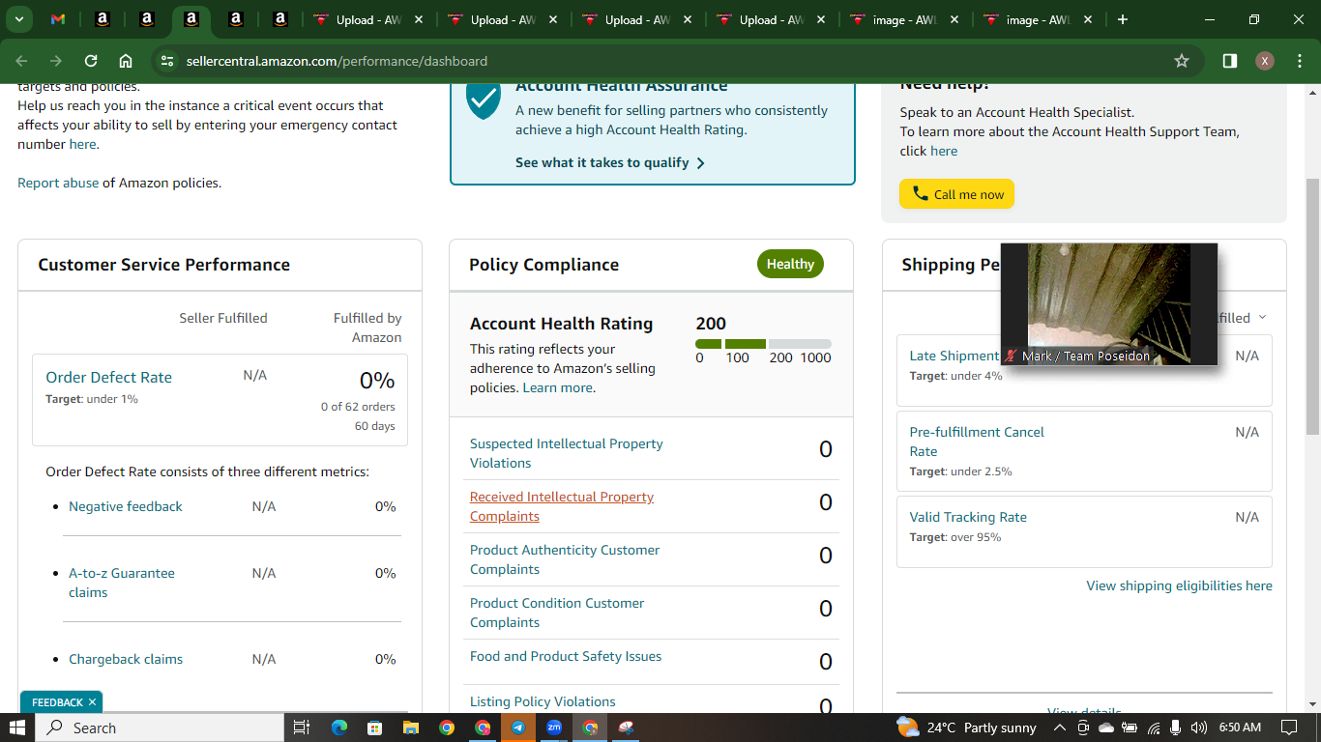Viewport: 1321px width, 742px height.
Task: Click the '0 of 62 orders' text
Action: click(358, 407)
